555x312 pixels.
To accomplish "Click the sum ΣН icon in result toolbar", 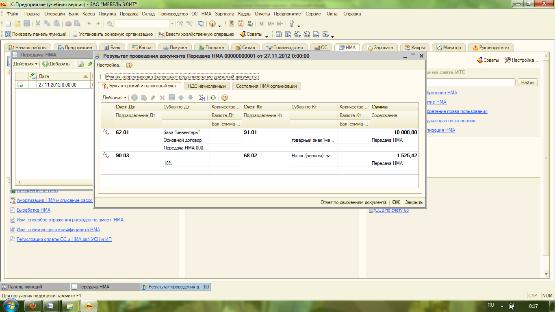I will (202, 97).
